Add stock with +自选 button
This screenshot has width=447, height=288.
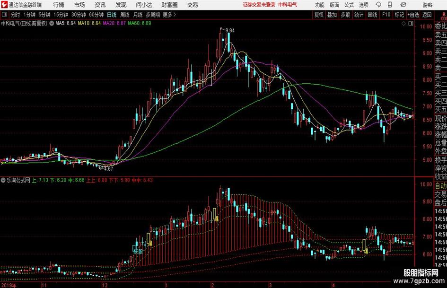413,15
